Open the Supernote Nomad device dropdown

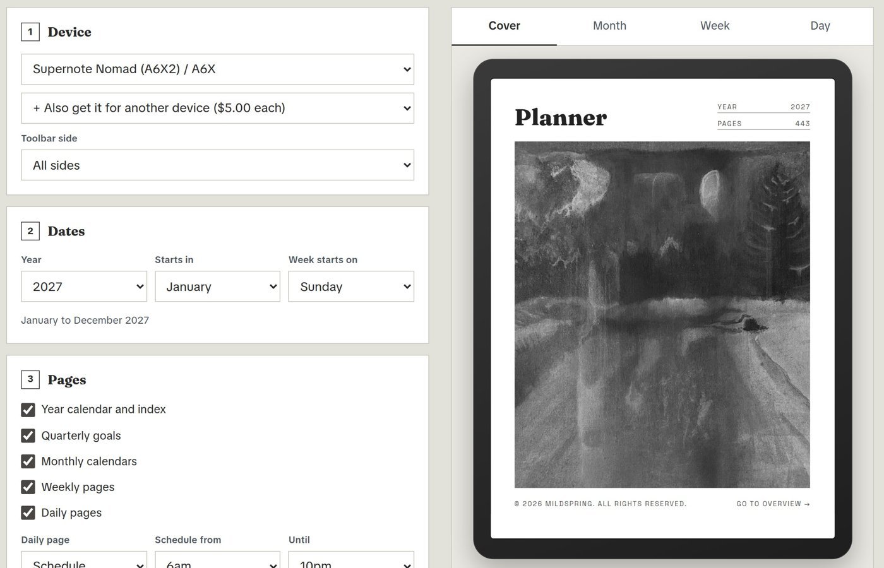[x=217, y=69]
